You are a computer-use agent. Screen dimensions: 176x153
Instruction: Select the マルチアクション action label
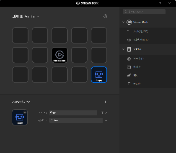pos(141,40)
